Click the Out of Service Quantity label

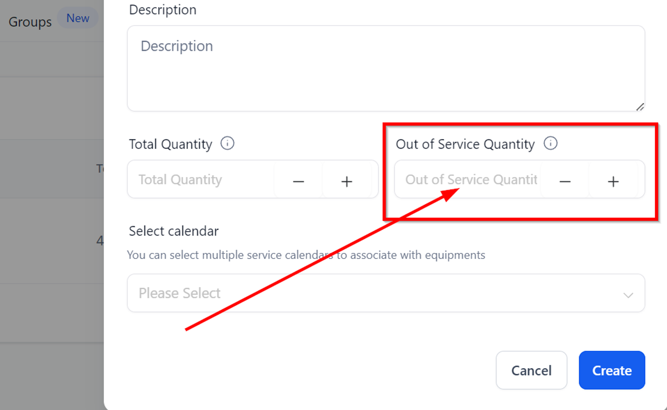pyautogui.click(x=465, y=144)
